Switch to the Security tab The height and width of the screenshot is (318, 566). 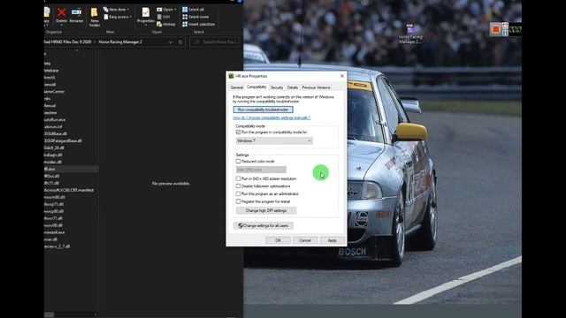tap(277, 87)
